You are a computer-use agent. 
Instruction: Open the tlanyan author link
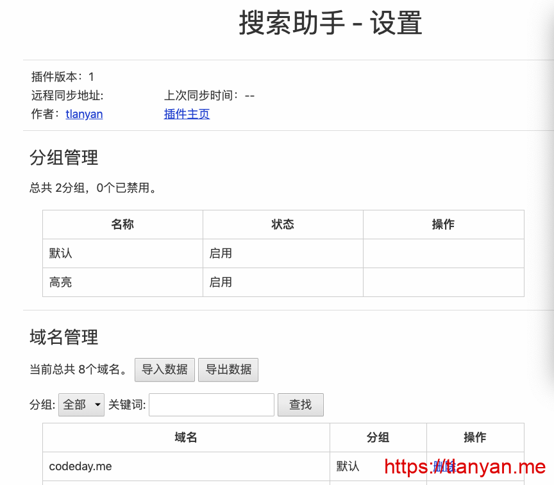coord(84,114)
